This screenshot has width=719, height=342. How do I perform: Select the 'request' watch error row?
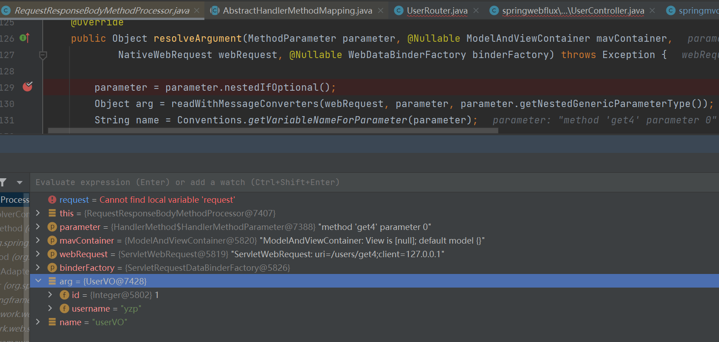(x=374, y=200)
